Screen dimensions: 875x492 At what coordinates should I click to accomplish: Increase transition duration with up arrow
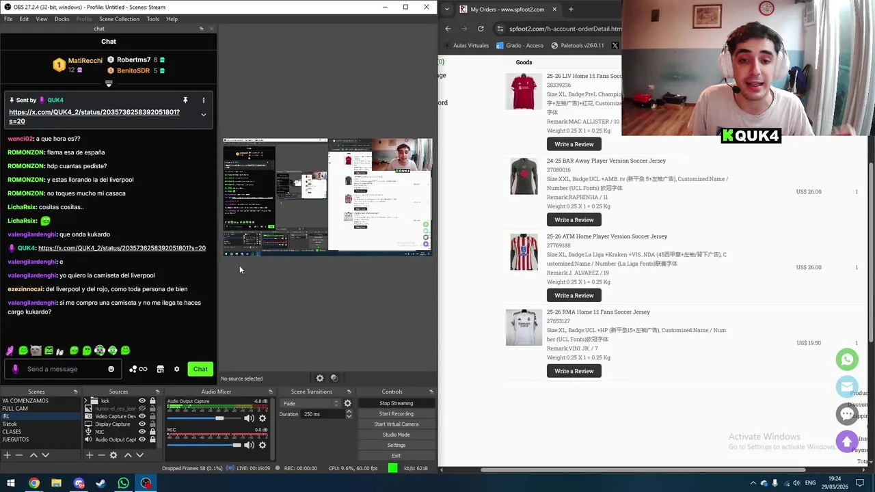[x=349, y=411]
